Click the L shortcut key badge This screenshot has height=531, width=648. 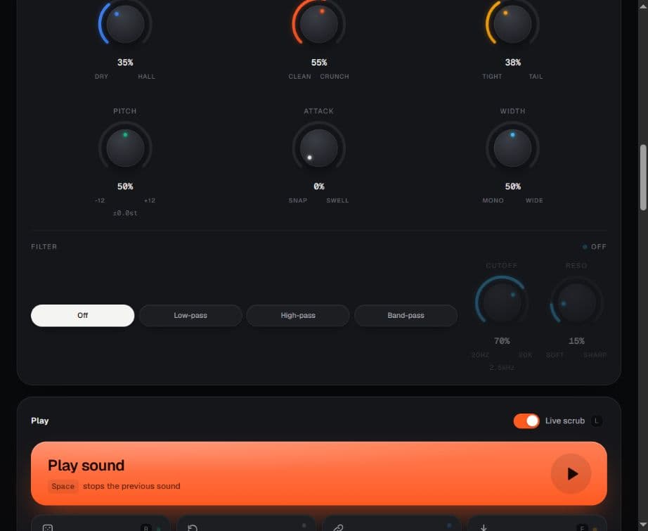(x=596, y=421)
